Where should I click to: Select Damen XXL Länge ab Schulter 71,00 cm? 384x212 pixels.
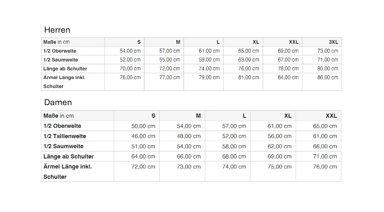click(x=325, y=157)
